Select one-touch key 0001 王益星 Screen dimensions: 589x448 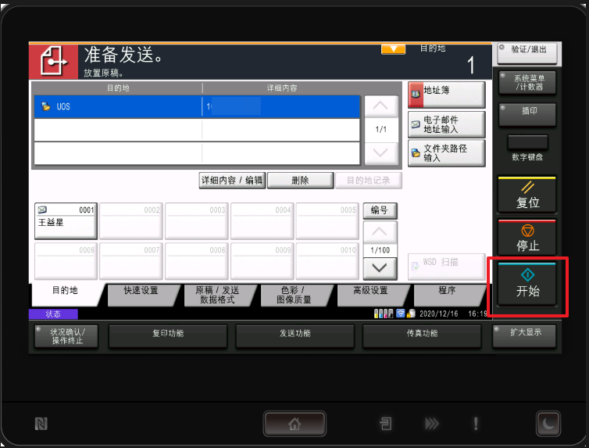(66, 221)
